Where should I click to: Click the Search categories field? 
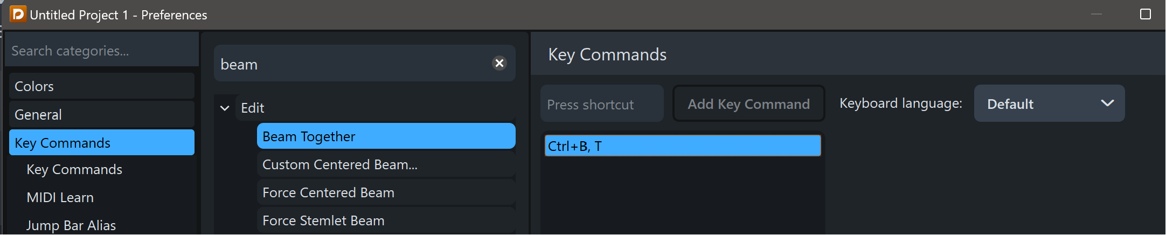tap(102, 50)
